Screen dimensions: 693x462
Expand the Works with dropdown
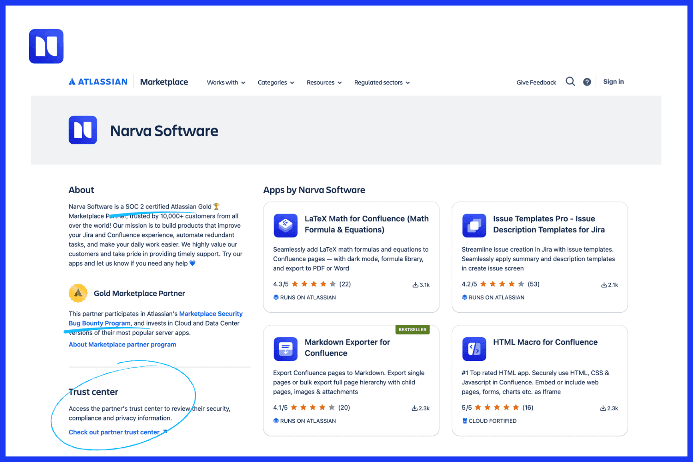(x=226, y=82)
